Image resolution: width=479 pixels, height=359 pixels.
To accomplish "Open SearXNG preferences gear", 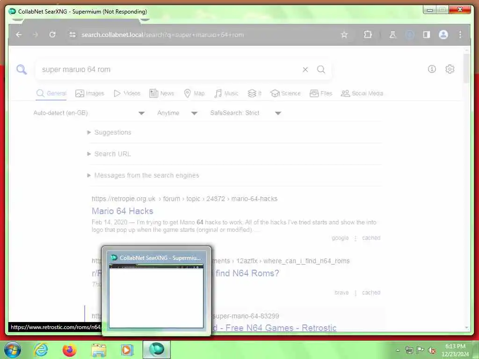I will [450, 69].
